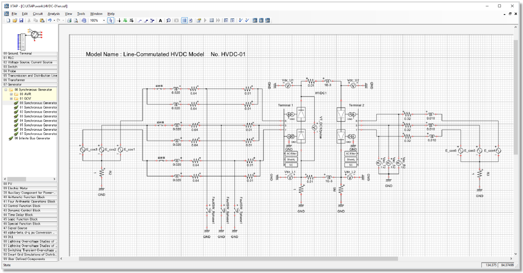Screen dimensions: 523x273
Task: Collapse the 00 Synchronous Generator folder
Action: pos(6,90)
